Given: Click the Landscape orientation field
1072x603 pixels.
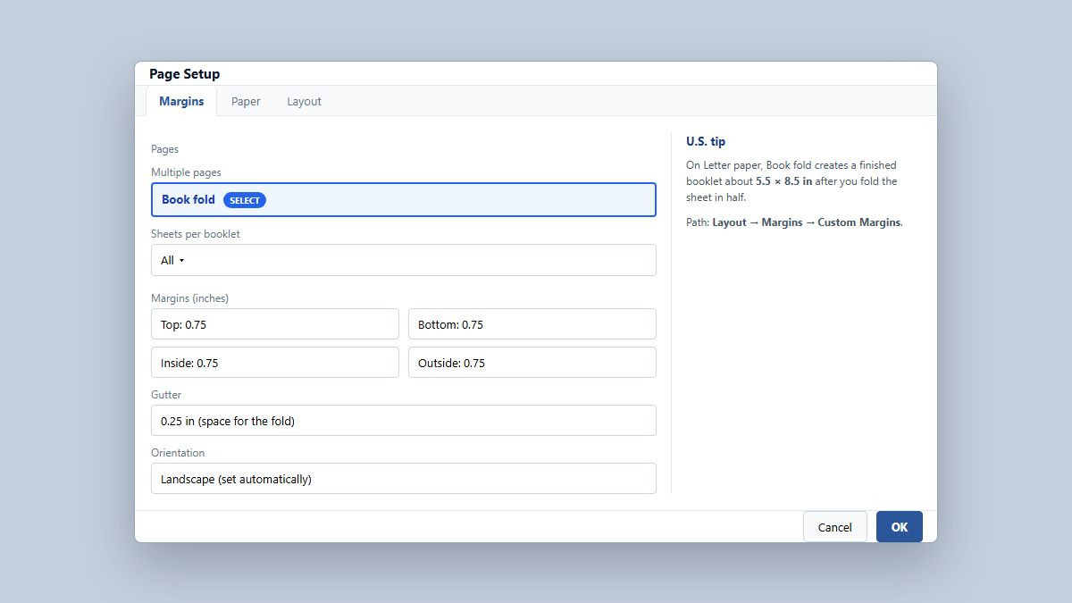Looking at the screenshot, I should (404, 479).
